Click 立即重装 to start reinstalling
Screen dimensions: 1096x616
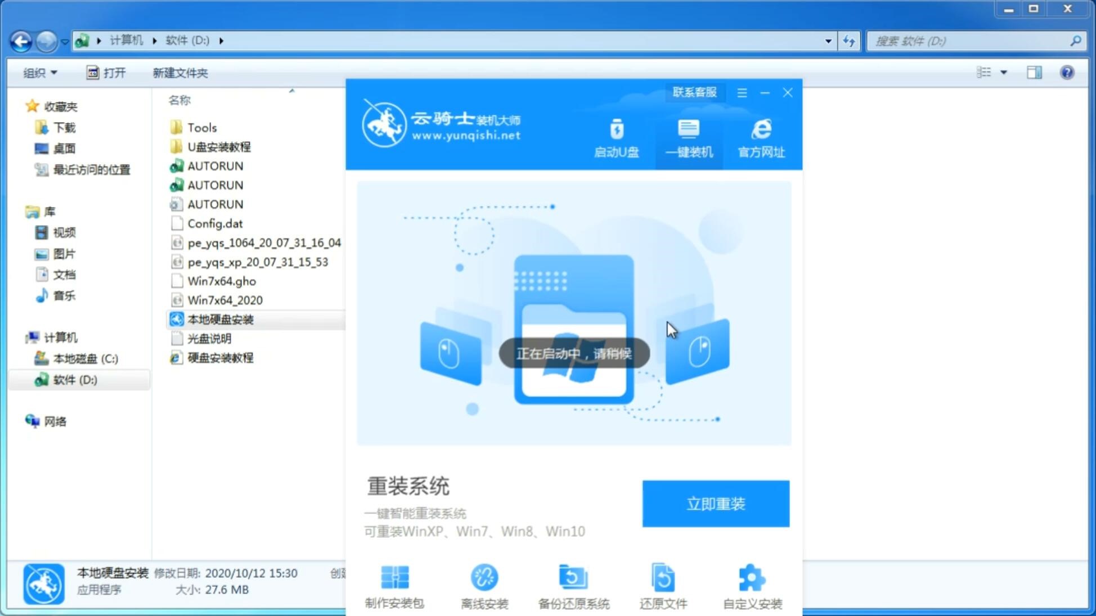(x=716, y=504)
